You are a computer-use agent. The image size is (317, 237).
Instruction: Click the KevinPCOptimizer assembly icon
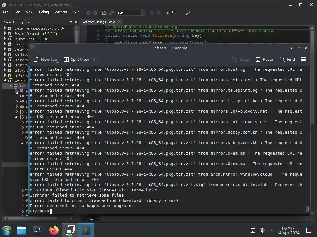[10, 81]
